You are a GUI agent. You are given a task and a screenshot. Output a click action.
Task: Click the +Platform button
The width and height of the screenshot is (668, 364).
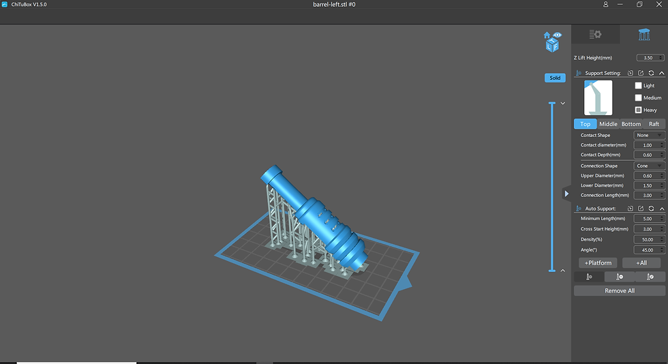click(598, 263)
